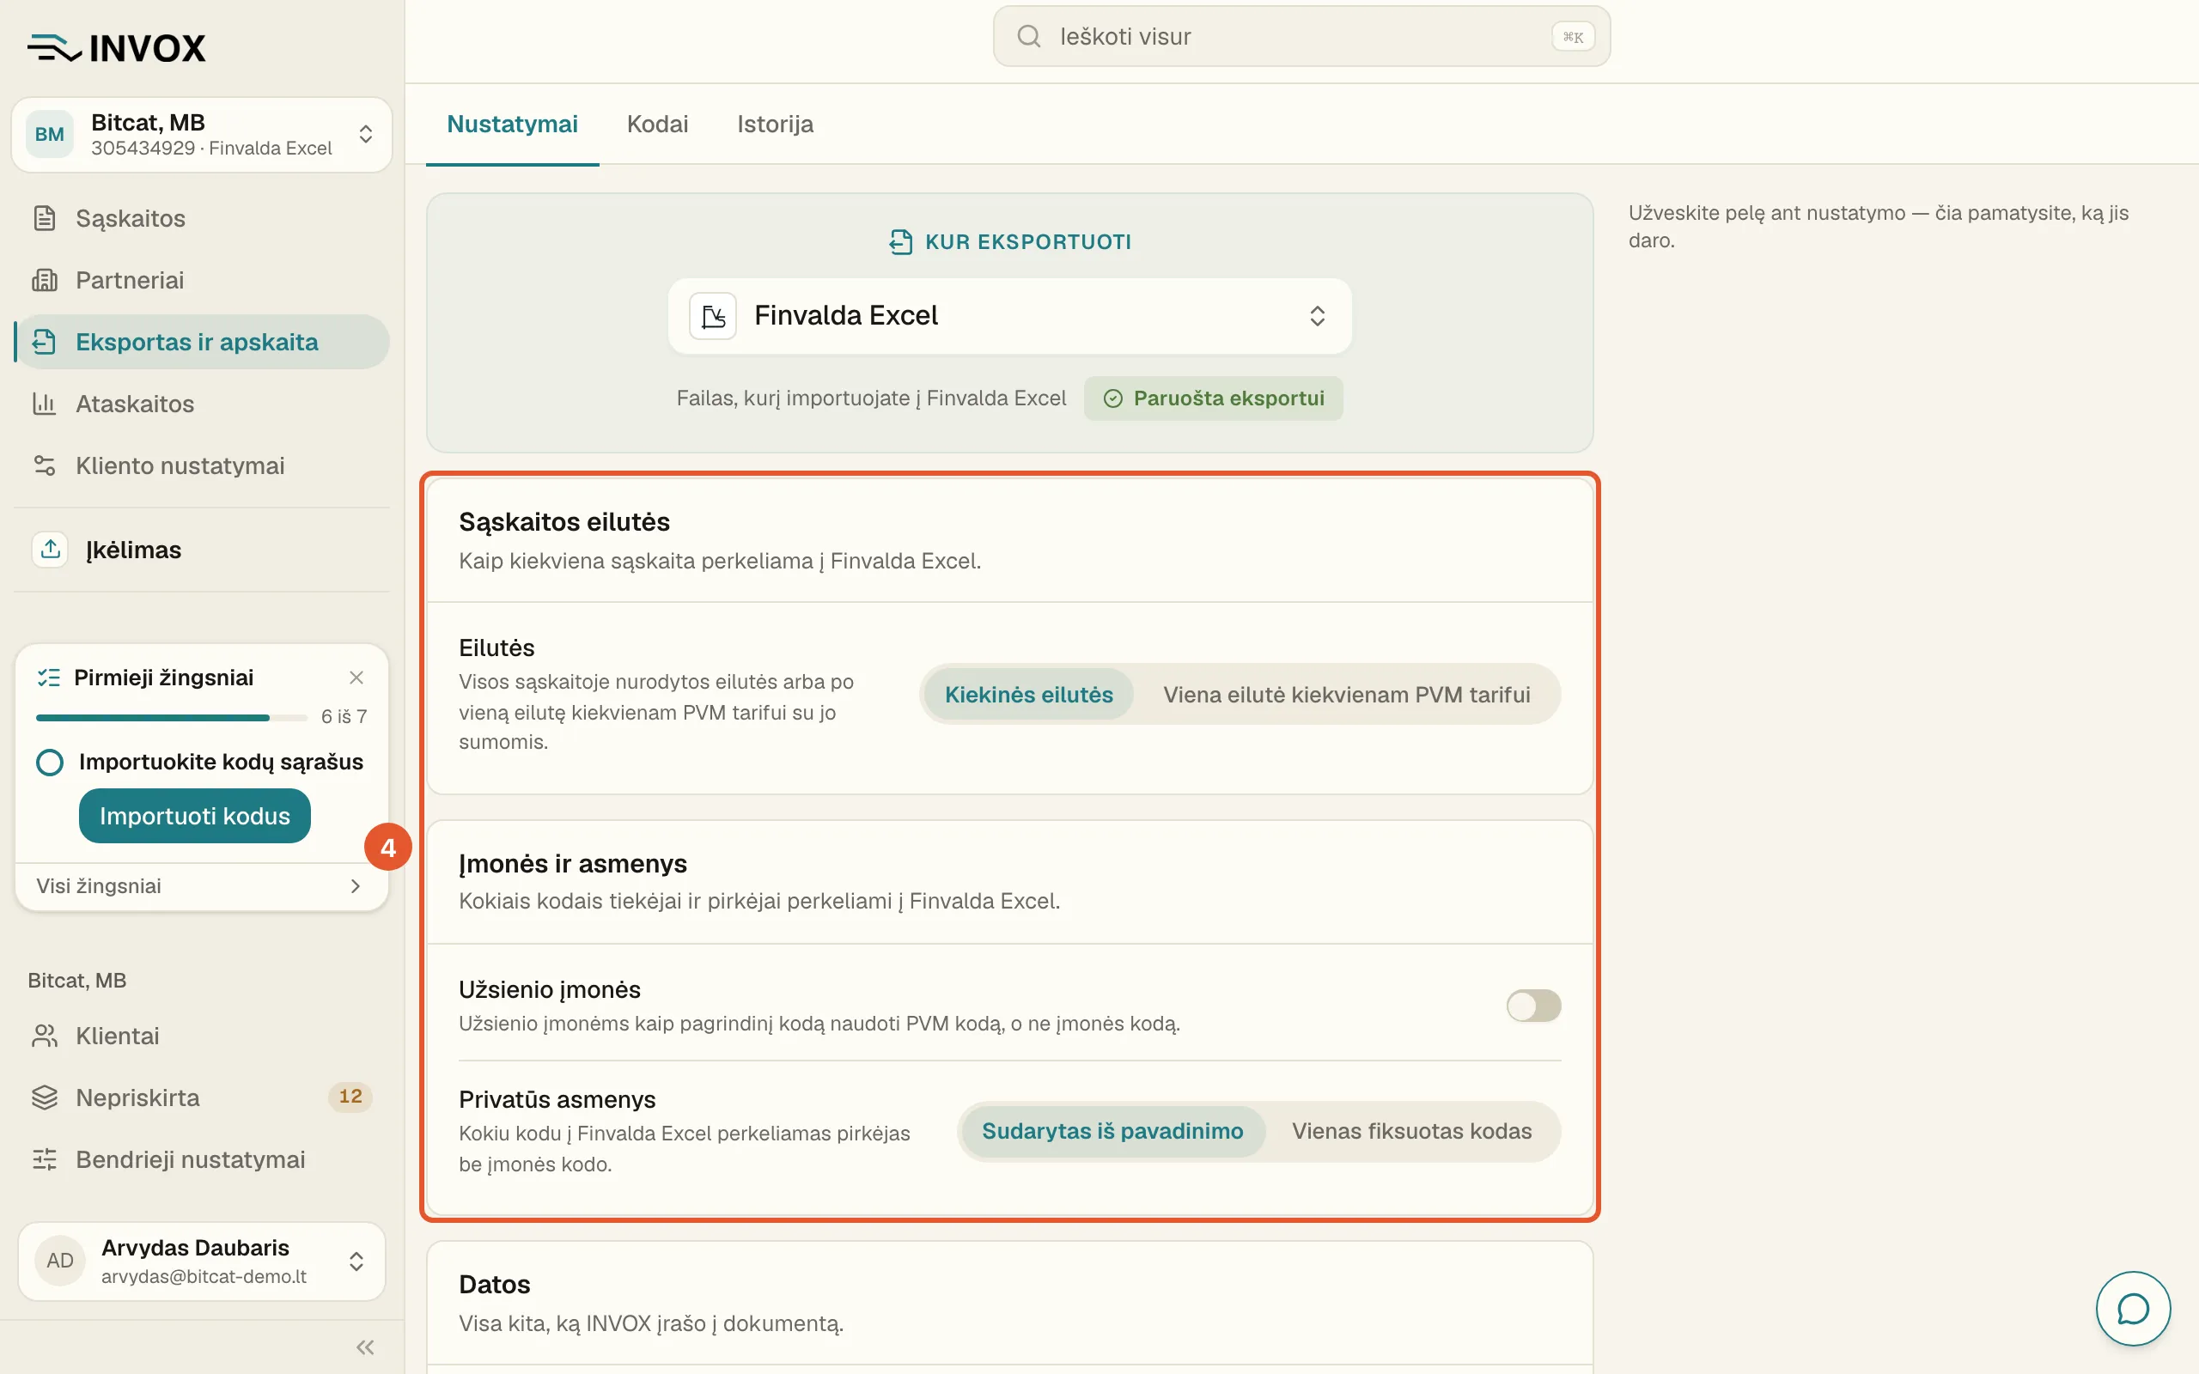Open Bendrieji nustatymai

[x=202, y=1159]
